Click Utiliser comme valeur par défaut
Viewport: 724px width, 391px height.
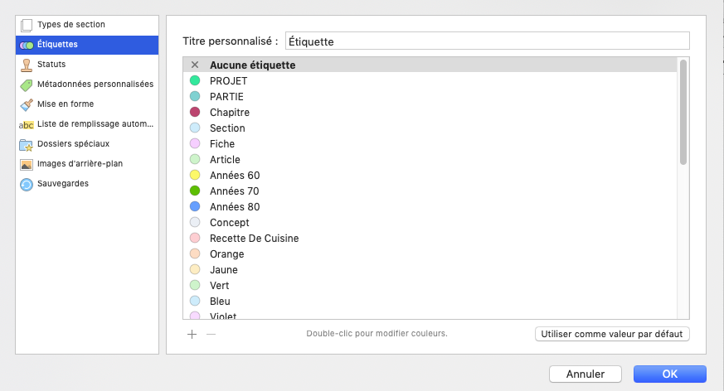612,334
